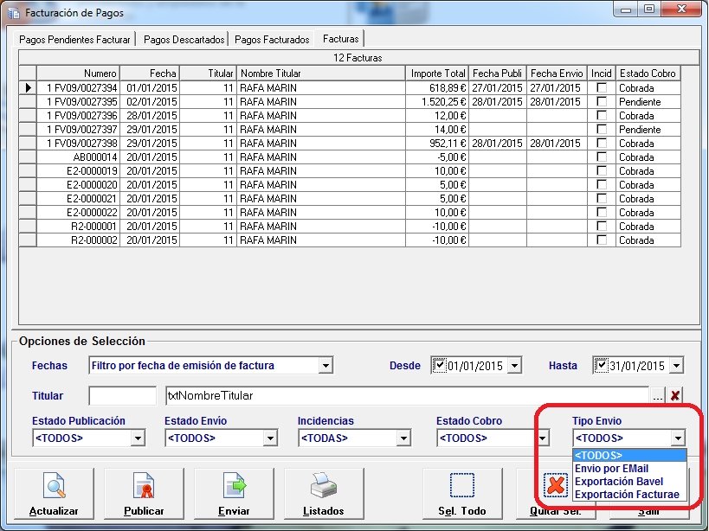Maximize the Facturación de Pagos window

pos(649,9)
